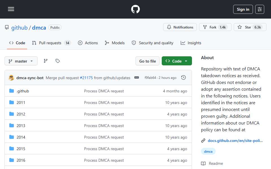Open the github owner link

(19, 28)
